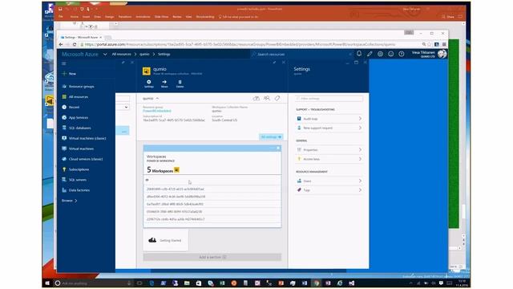This screenshot has height=289, width=513.
Task: Click the Settings gear in qumio blade
Action: pos(149,83)
